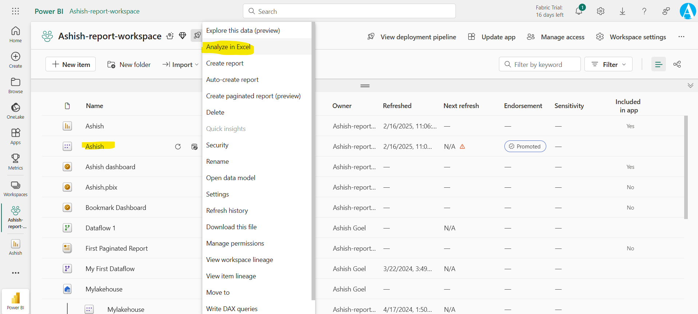
Task: Open the Workspaces sidebar icon
Action: [15, 188]
